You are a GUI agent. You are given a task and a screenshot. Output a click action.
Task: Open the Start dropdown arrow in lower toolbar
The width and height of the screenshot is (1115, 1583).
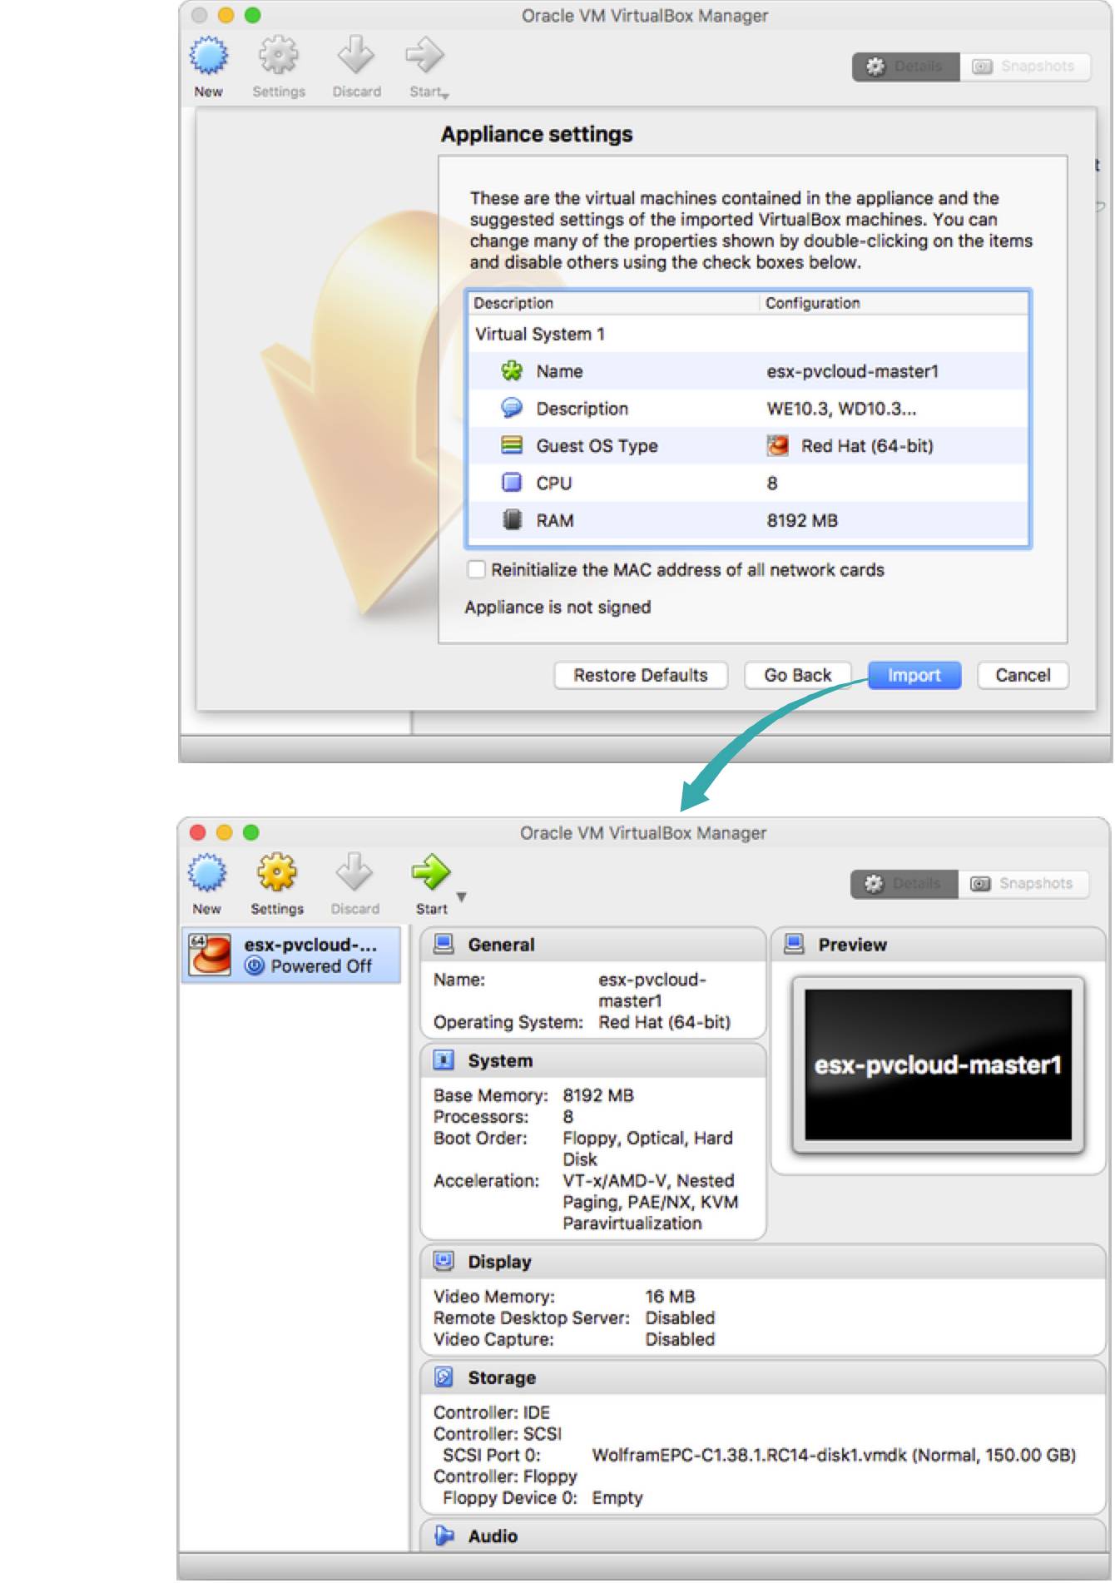click(x=462, y=897)
